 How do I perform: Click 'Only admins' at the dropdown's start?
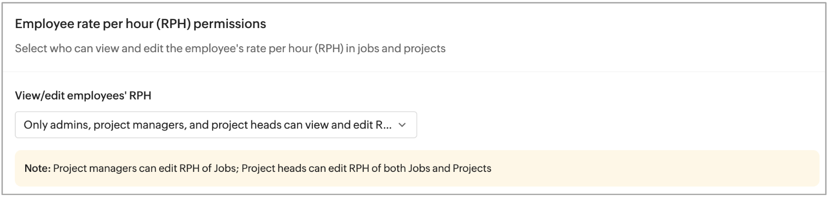point(55,125)
